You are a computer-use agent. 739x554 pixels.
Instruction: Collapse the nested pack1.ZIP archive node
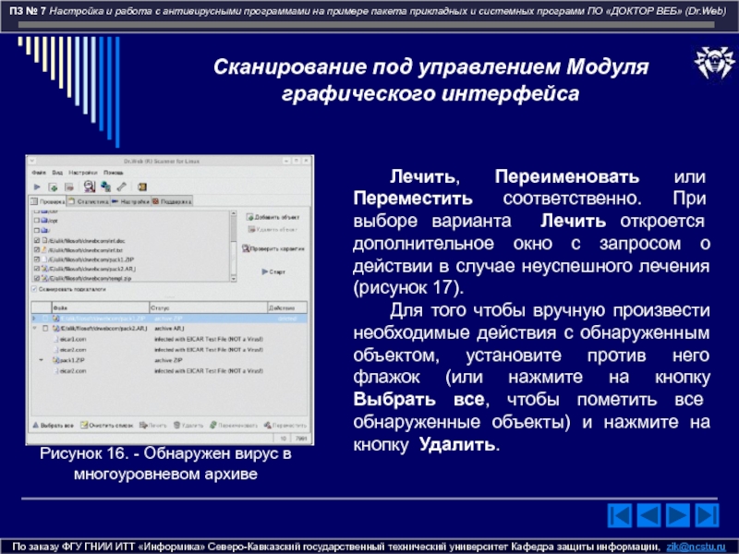click(x=42, y=360)
